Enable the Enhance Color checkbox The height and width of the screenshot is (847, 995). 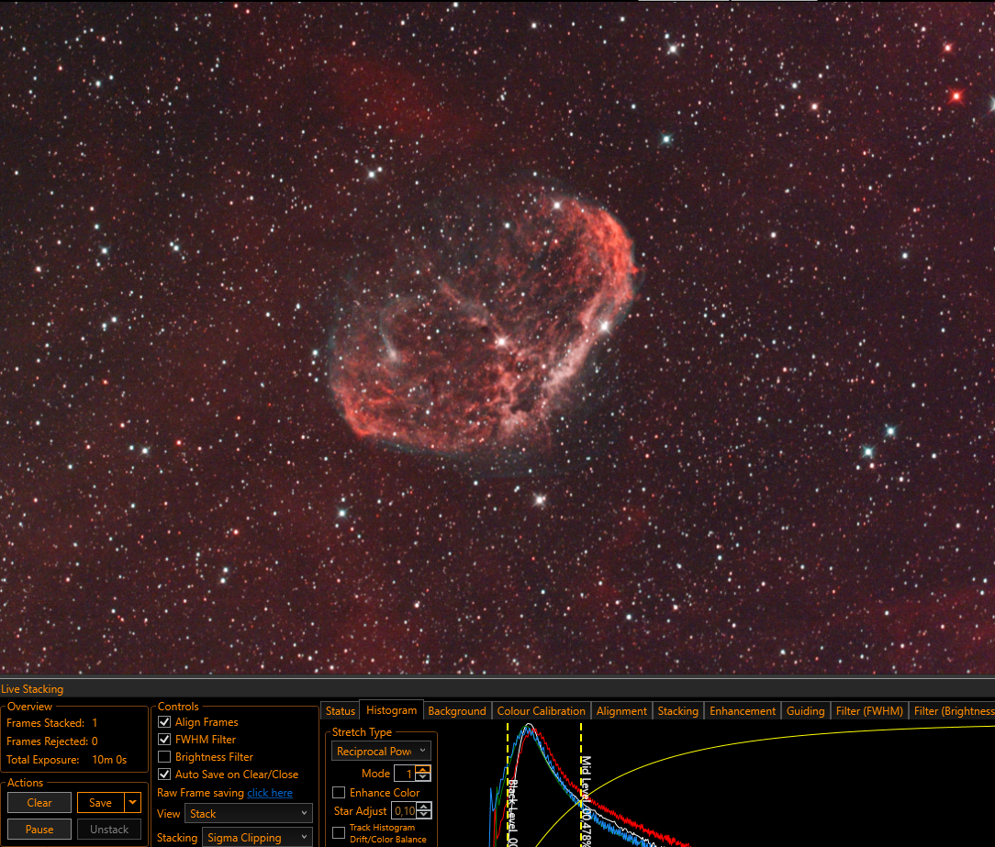(339, 793)
